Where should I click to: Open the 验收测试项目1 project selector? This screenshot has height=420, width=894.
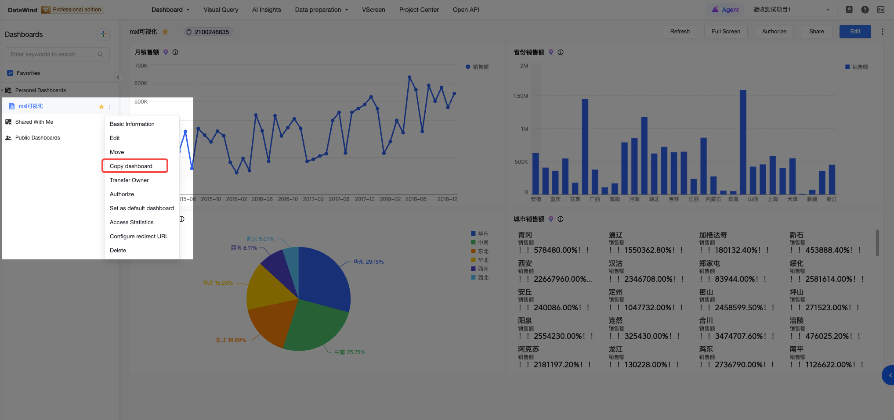(x=791, y=10)
